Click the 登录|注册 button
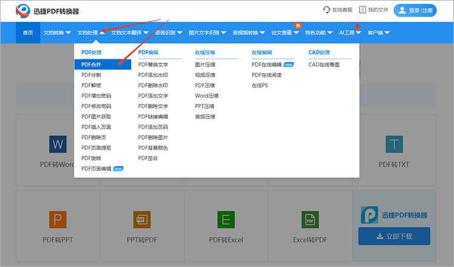Viewport: 454px width, 267px height. coord(415,10)
